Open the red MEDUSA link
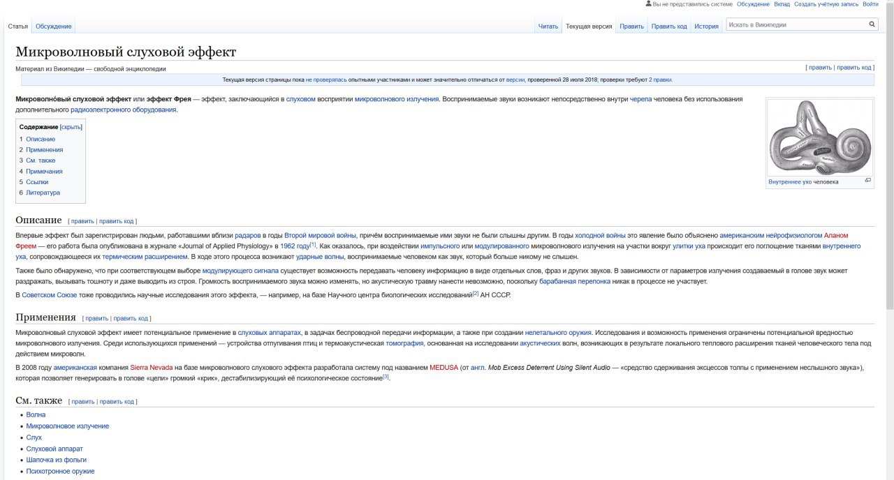Image resolution: width=894 pixels, height=480 pixels. [x=444, y=368]
